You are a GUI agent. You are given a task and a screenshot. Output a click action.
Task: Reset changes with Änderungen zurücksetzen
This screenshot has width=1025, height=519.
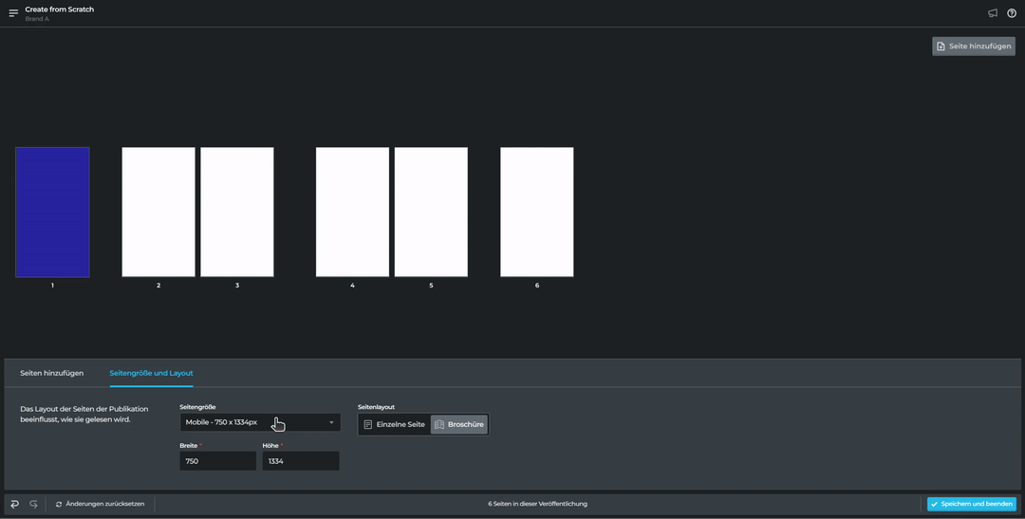click(x=100, y=504)
